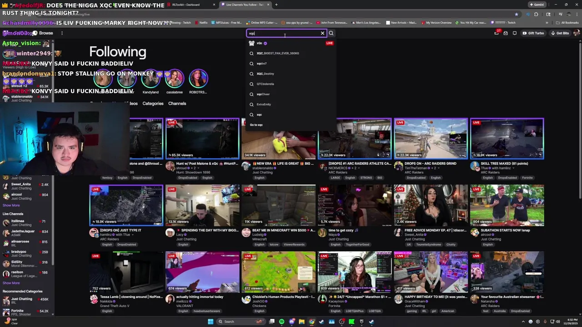Select the QTCinderella search suggestion
582x327 pixels.
[291, 84]
